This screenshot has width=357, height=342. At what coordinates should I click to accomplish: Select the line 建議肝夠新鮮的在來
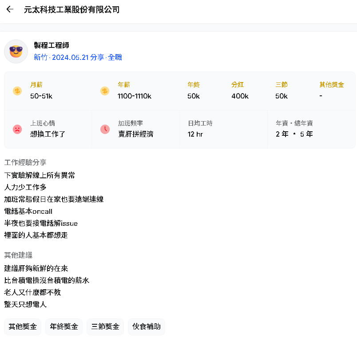point(36,268)
